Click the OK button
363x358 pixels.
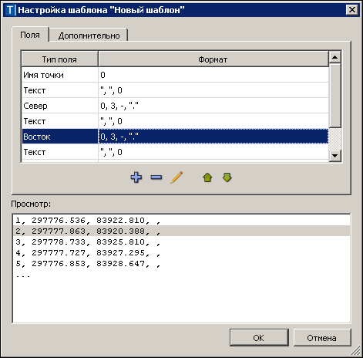click(x=259, y=337)
